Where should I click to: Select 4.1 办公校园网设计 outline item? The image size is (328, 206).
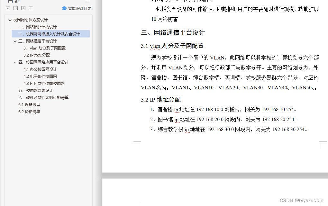[x=40, y=69]
